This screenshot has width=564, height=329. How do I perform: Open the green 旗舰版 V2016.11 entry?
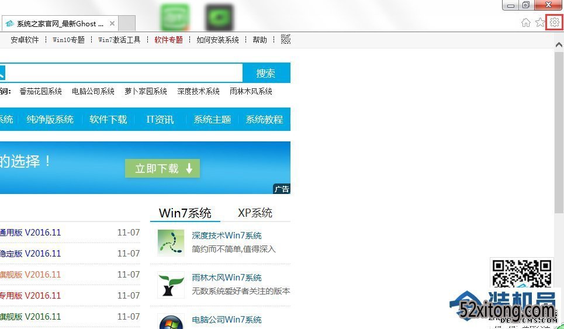(30, 317)
